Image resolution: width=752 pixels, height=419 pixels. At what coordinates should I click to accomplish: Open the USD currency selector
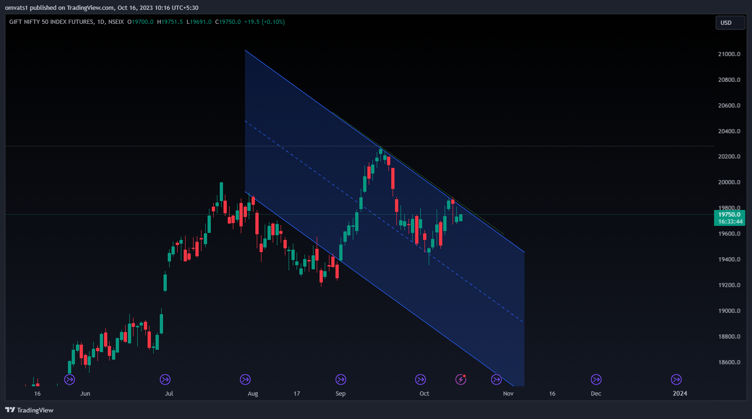coord(730,22)
